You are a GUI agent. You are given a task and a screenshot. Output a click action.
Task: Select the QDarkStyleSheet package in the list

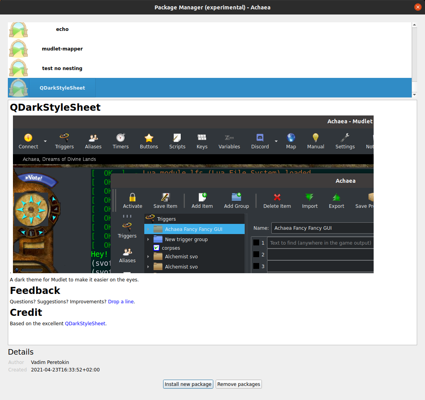(x=209, y=88)
